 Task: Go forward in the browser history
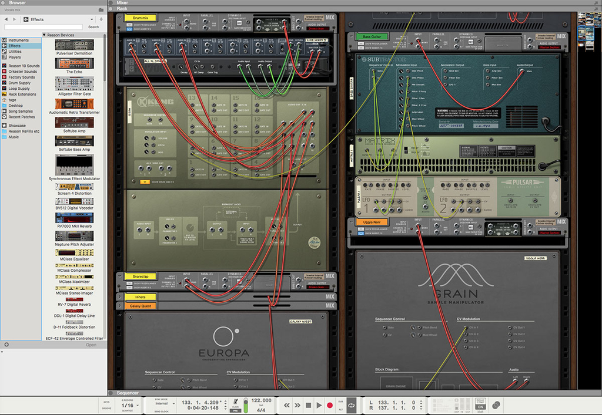pos(15,19)
